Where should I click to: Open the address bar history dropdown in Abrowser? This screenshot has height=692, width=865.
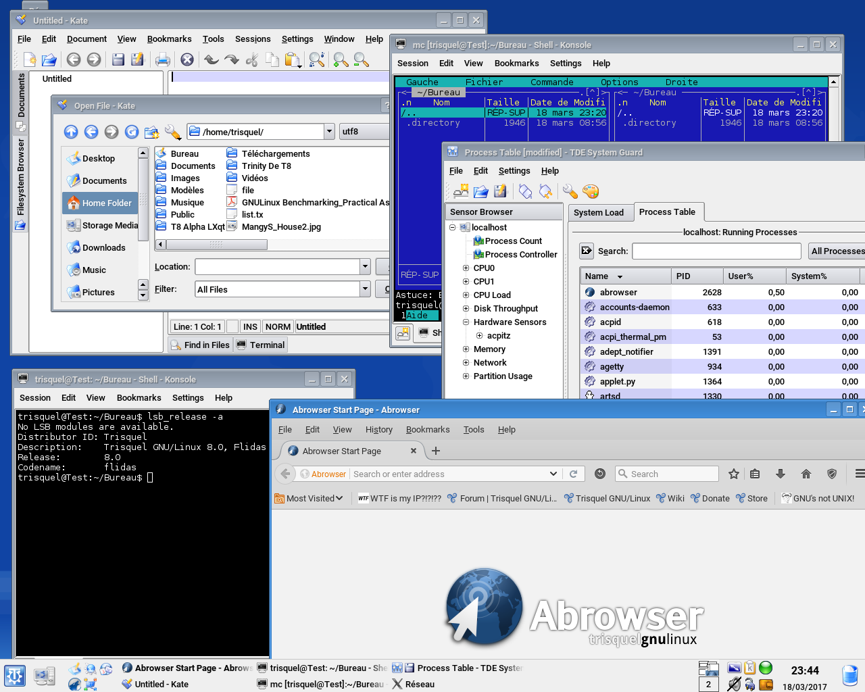point(553,474)
